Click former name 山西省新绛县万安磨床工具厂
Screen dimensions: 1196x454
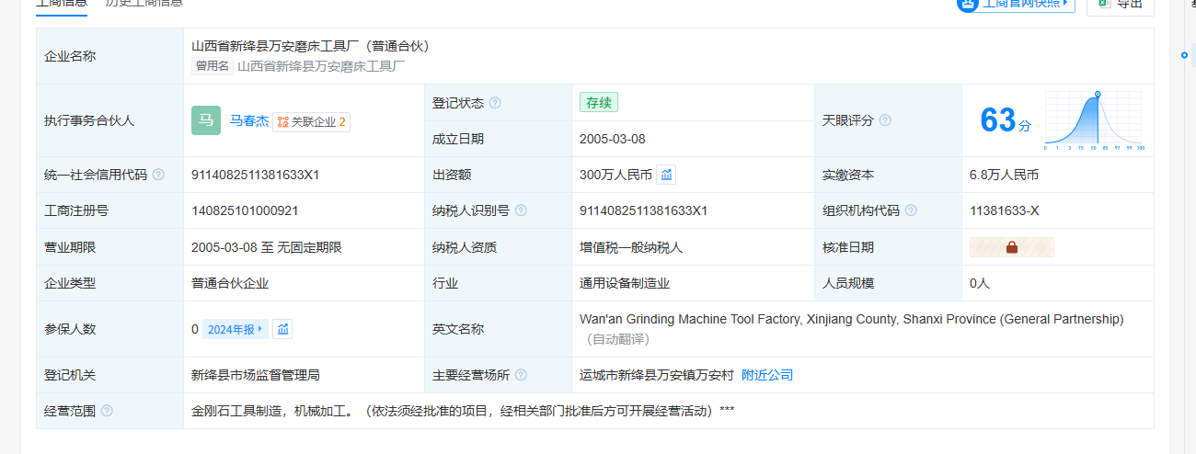coord(321,66)
